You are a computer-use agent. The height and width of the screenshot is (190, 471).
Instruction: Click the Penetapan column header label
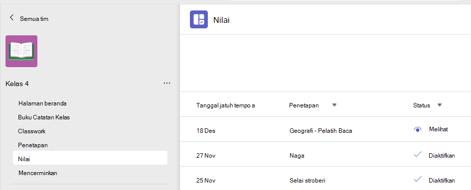click(x=304, y=105)
